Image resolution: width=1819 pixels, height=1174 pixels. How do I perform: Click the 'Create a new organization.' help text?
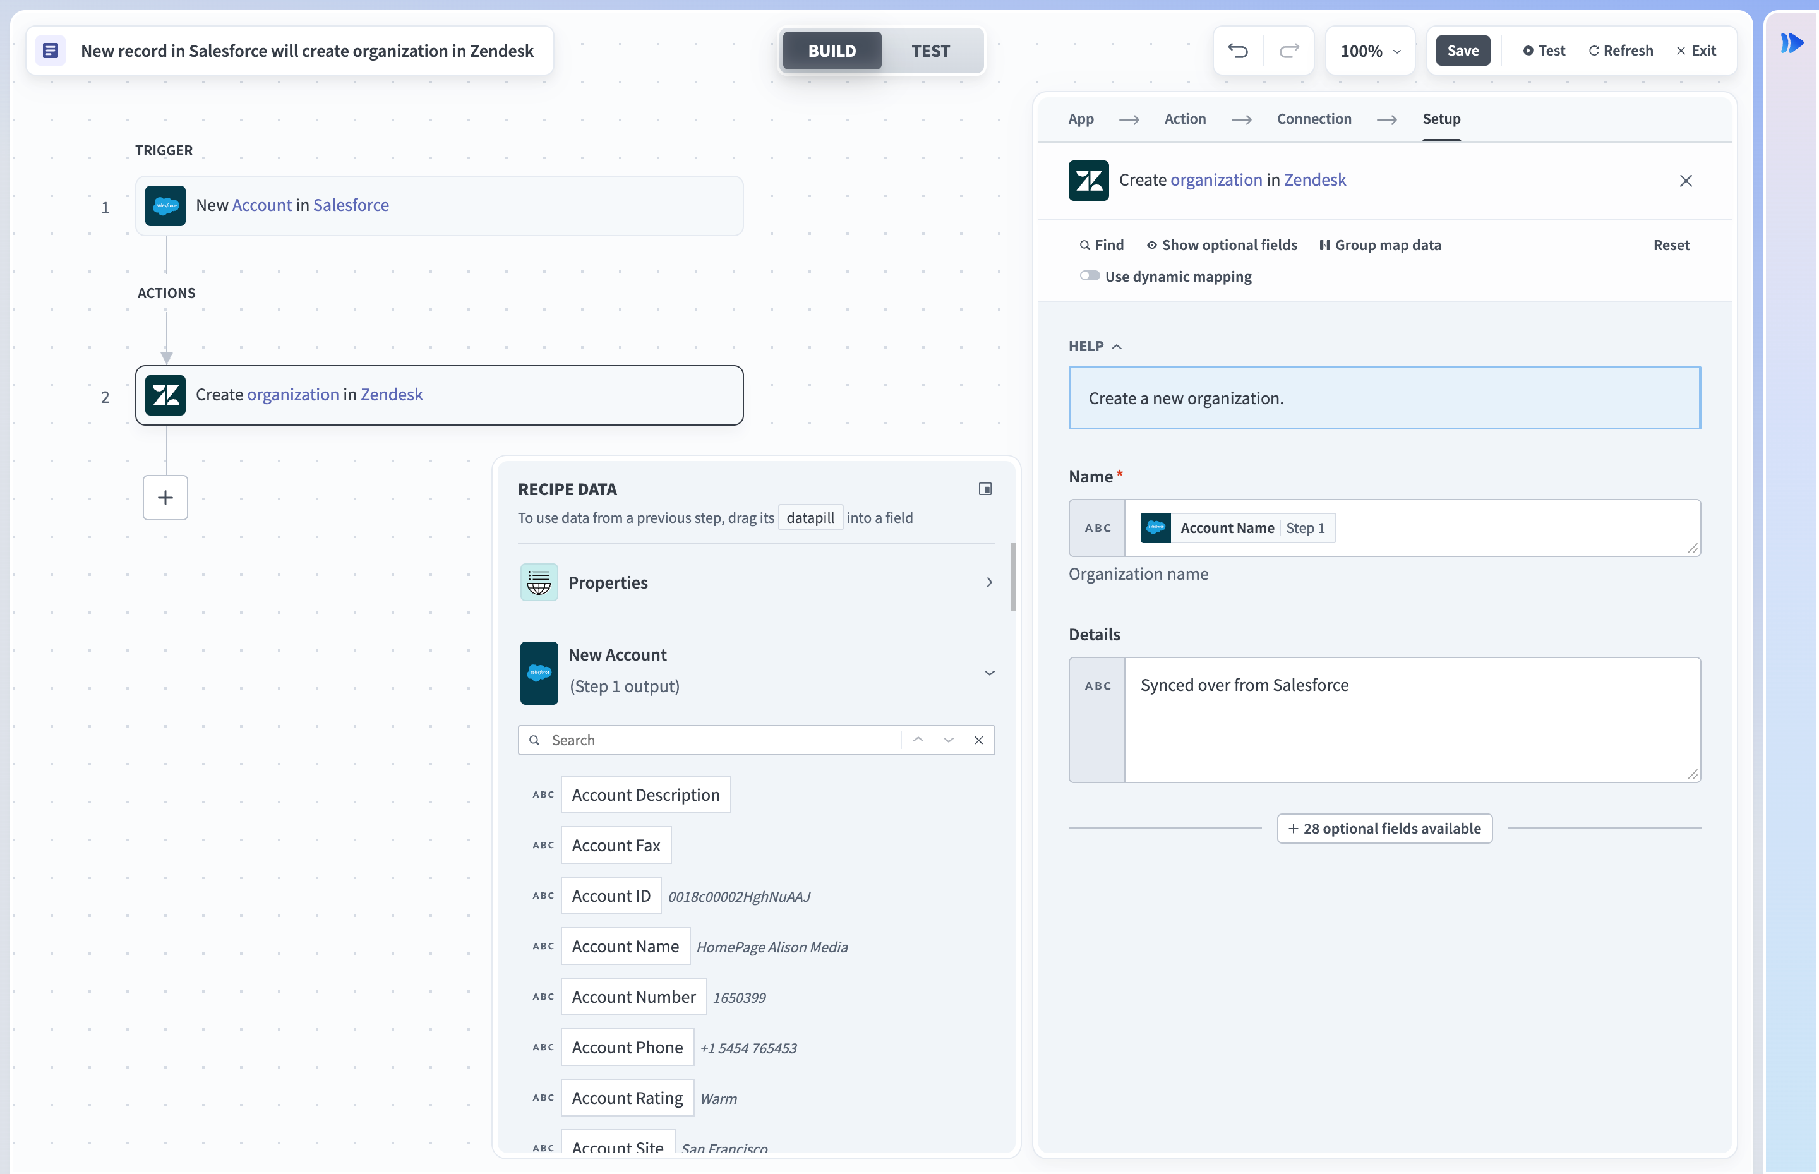[x=1186, y=398]
